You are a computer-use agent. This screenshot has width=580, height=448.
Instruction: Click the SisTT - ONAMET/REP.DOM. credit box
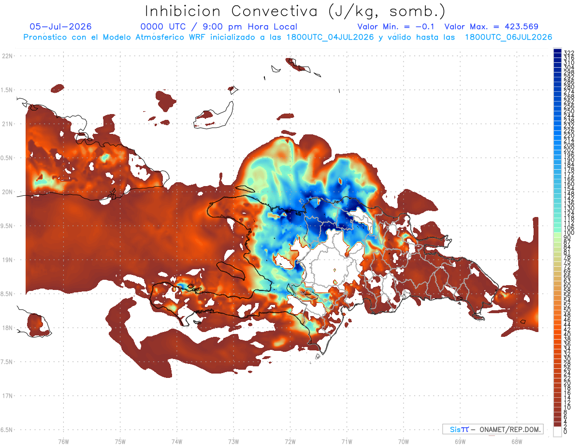coord(493,429)
